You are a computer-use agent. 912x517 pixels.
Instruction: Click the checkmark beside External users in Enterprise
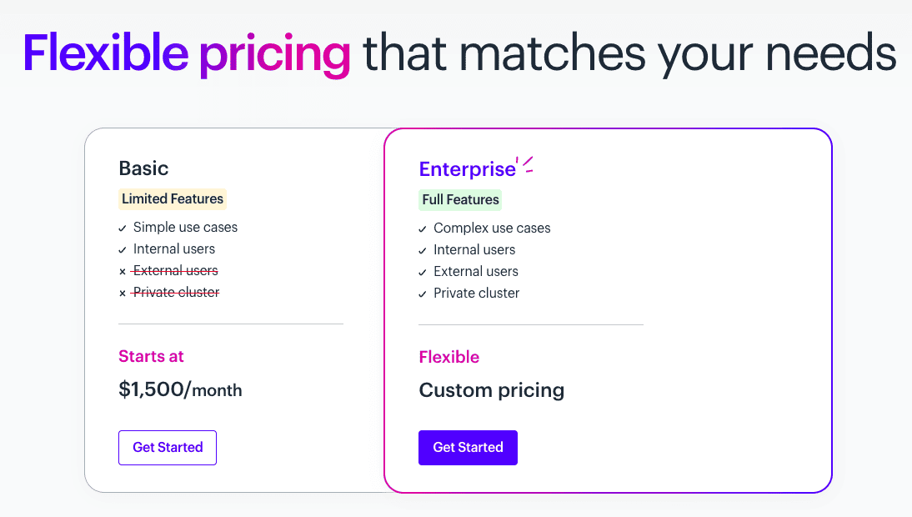tap(422, 272)
